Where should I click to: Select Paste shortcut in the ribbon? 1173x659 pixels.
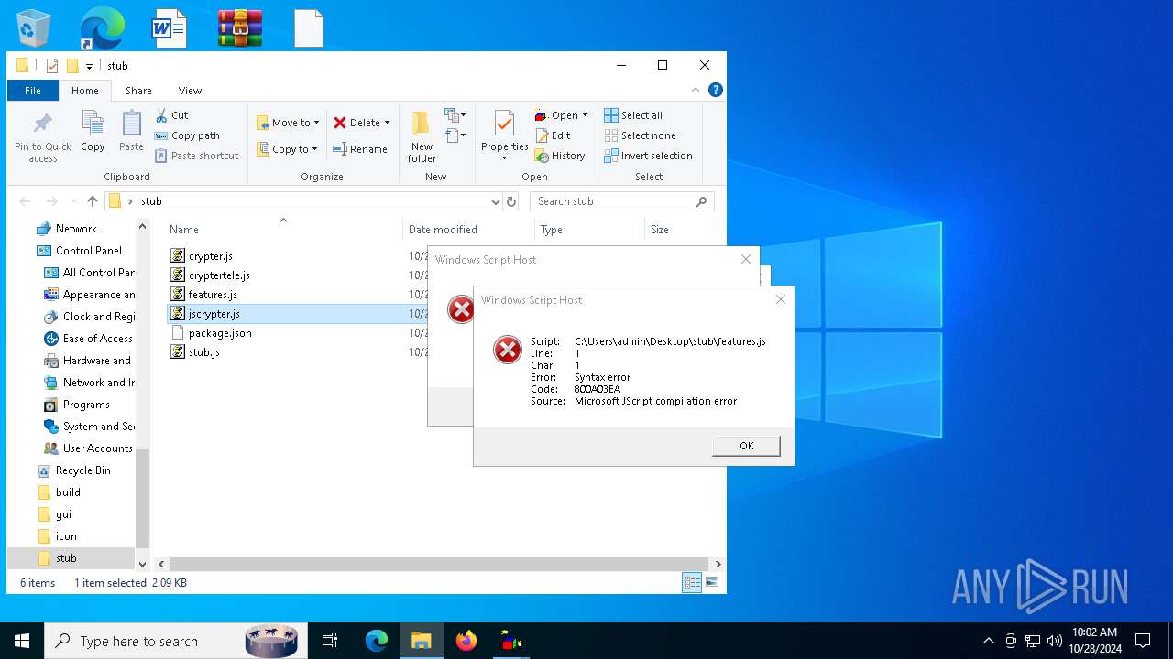(x=197, y=156)
